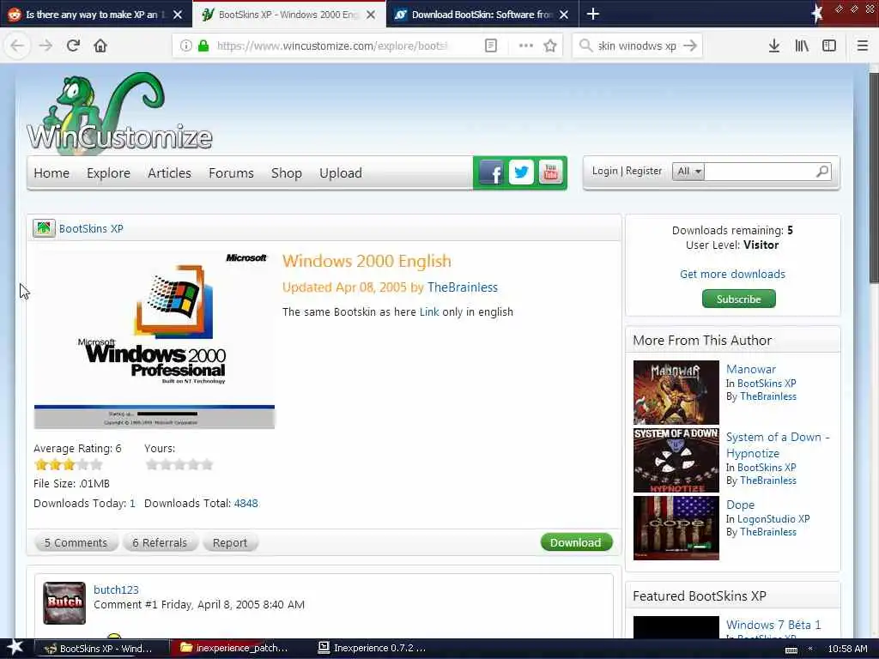Open the butch123 commenter profile link
Screen dimensions: 879x659
(x=116, y=589)
